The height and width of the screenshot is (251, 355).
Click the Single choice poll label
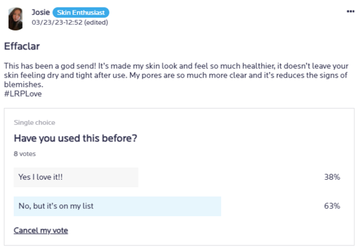point(34,123)
